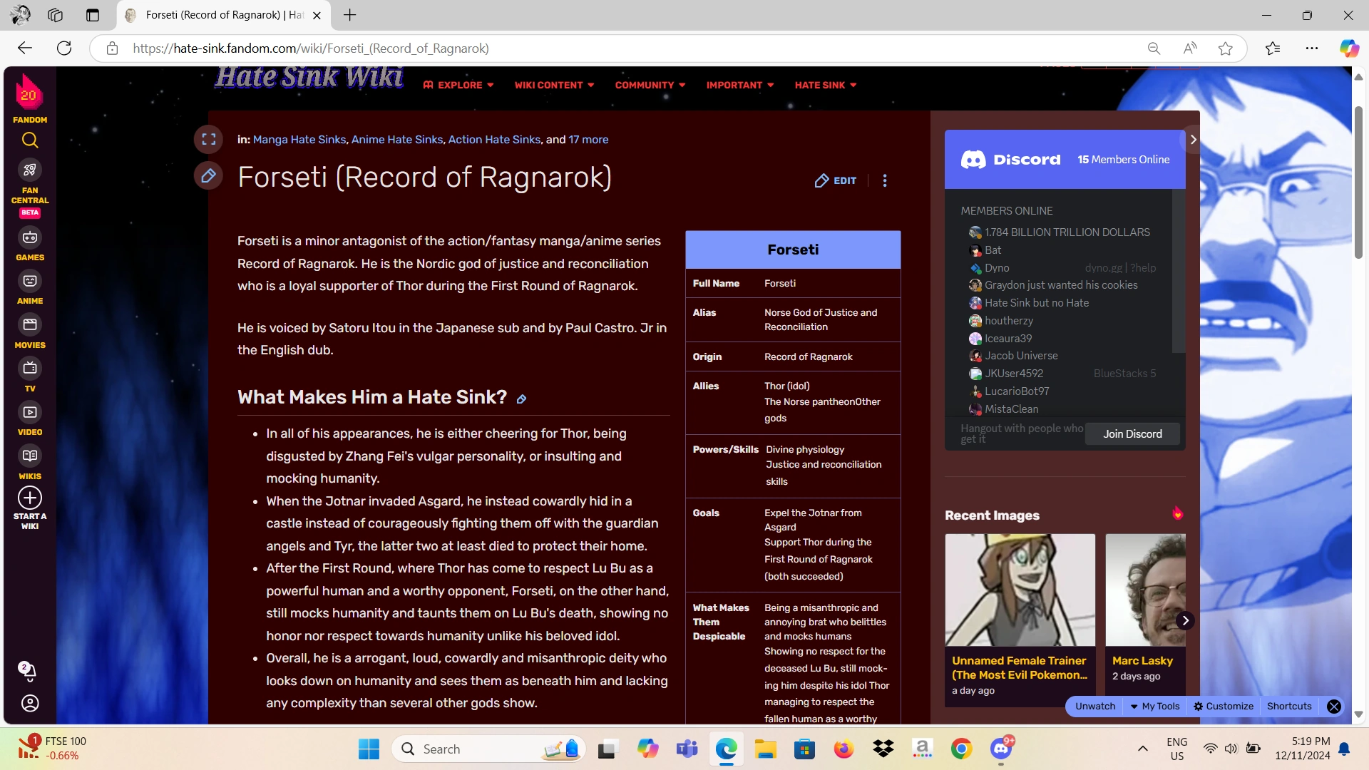Toggle fullscreen page expand icon
Screen dimensions: 1369x770
208,140
